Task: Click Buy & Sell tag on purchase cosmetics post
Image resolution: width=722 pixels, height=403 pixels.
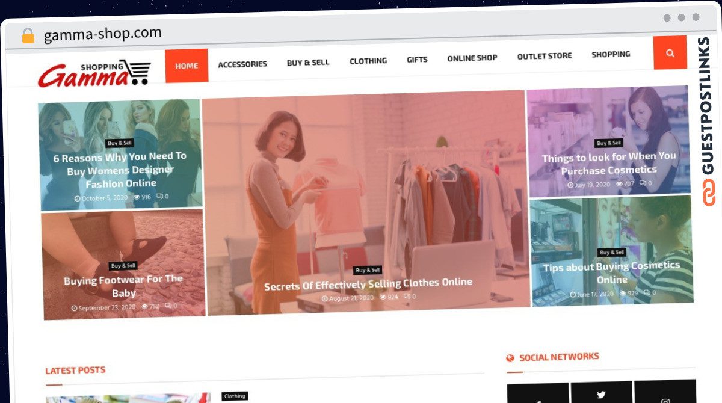Action: 609,143
